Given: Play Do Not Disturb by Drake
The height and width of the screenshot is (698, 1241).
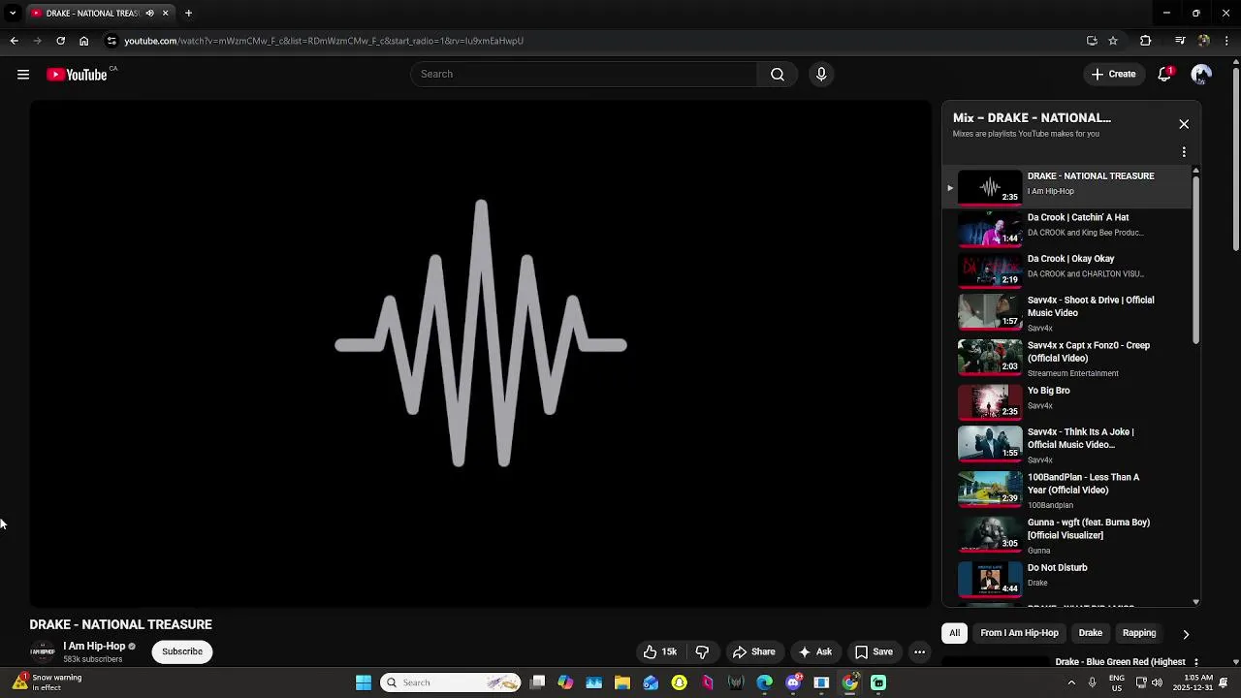Looking at the screenshot, I should pyautogui.click(x=1066, y=578).
